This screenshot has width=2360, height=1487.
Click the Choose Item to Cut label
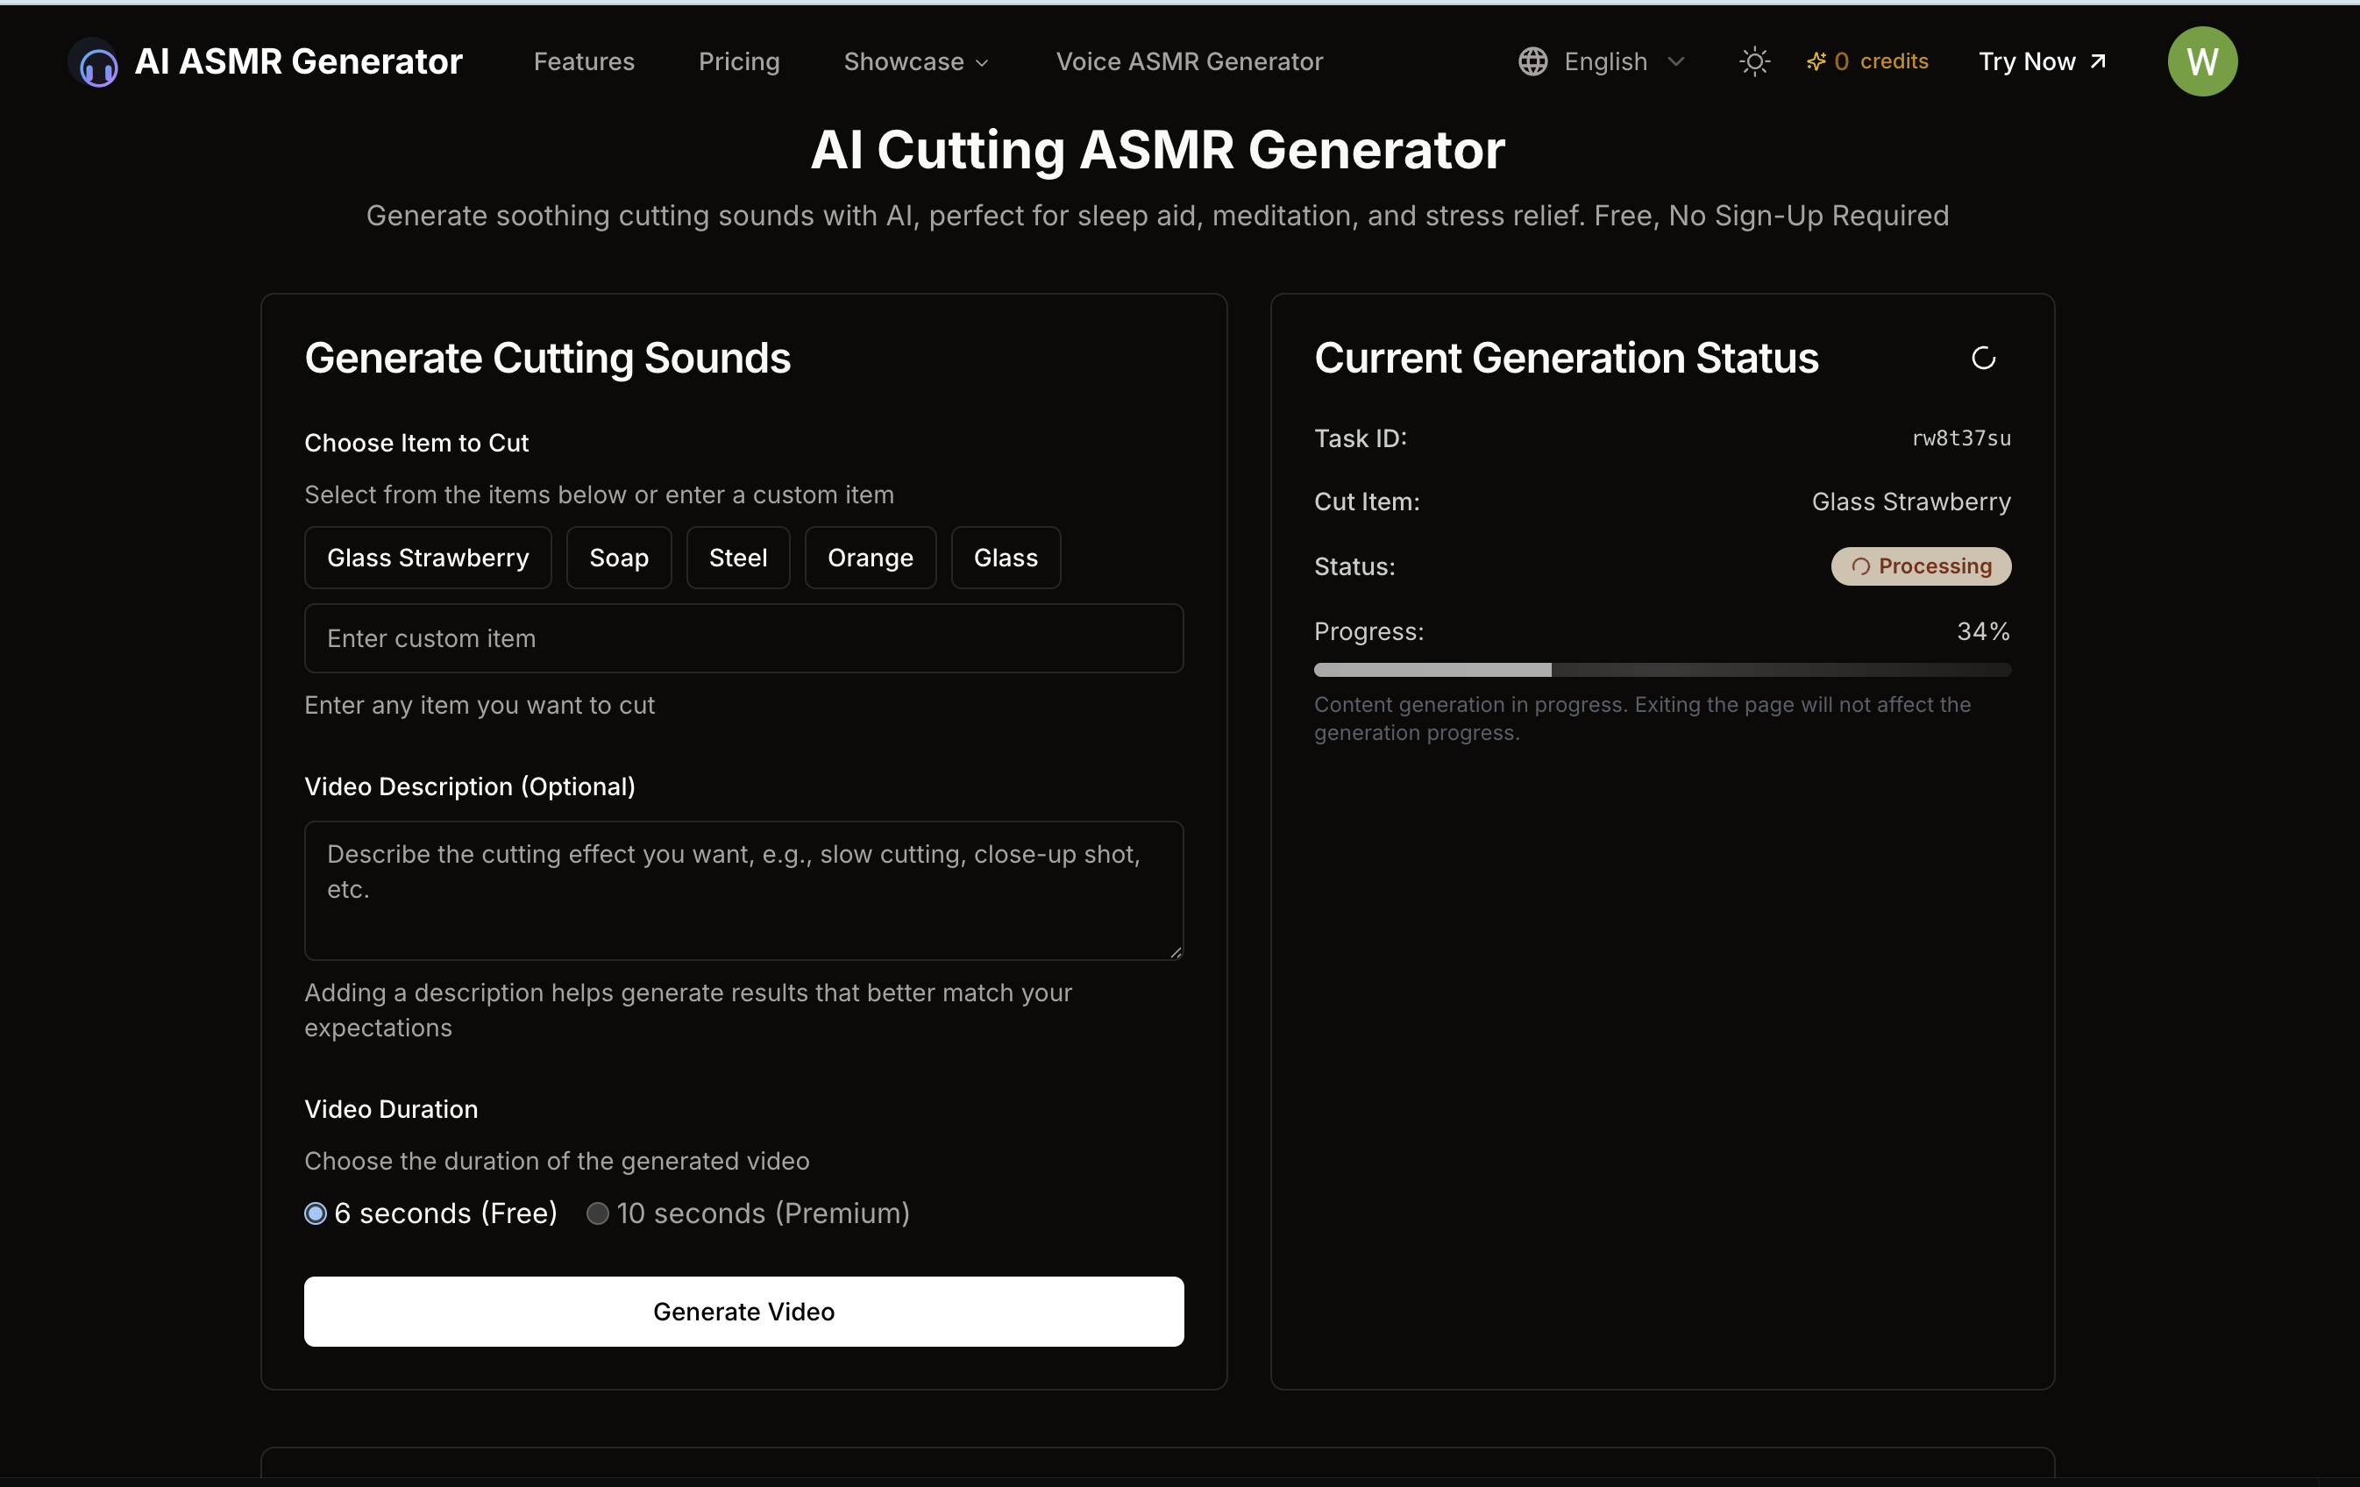click(x=416, y=443)
